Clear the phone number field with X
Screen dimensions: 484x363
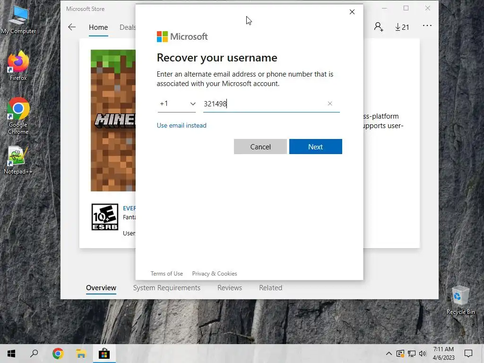329,104
